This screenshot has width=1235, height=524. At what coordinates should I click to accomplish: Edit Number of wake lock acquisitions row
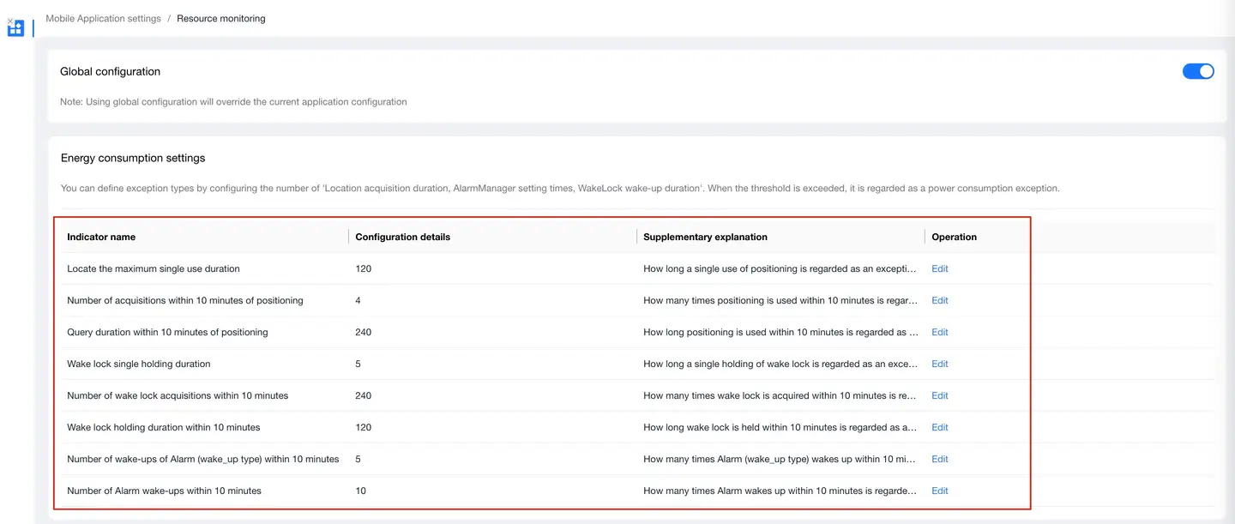click(x=939, y=395)
